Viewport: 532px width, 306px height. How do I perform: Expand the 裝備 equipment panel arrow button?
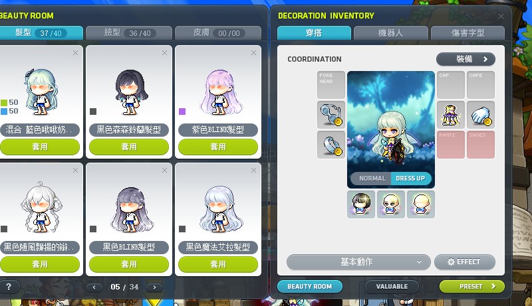[x=465, y=59]
